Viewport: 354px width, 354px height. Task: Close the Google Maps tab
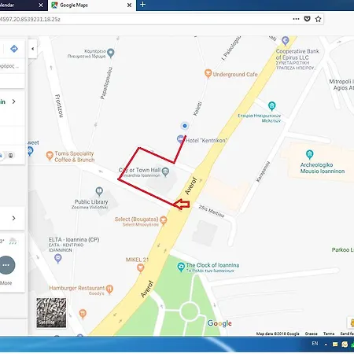tap(129, 5)
